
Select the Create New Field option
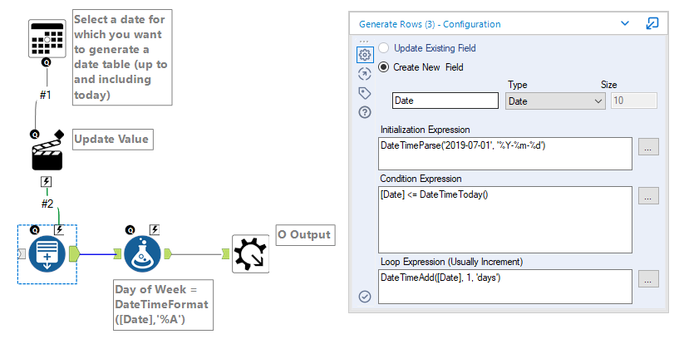pos(384,67)
